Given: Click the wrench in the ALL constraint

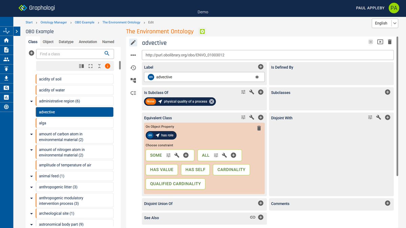Looking at the screenshot, I should (224, 155).
